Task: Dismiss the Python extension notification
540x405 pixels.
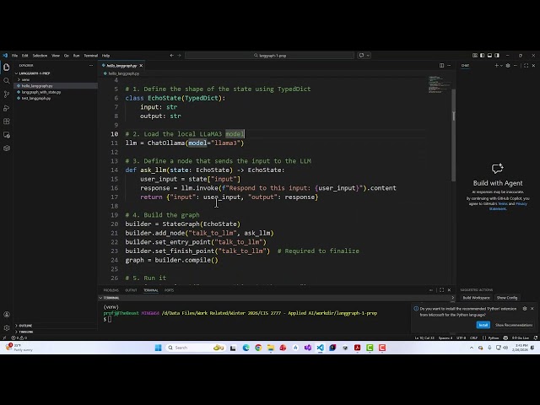Action: pos(532,309)
